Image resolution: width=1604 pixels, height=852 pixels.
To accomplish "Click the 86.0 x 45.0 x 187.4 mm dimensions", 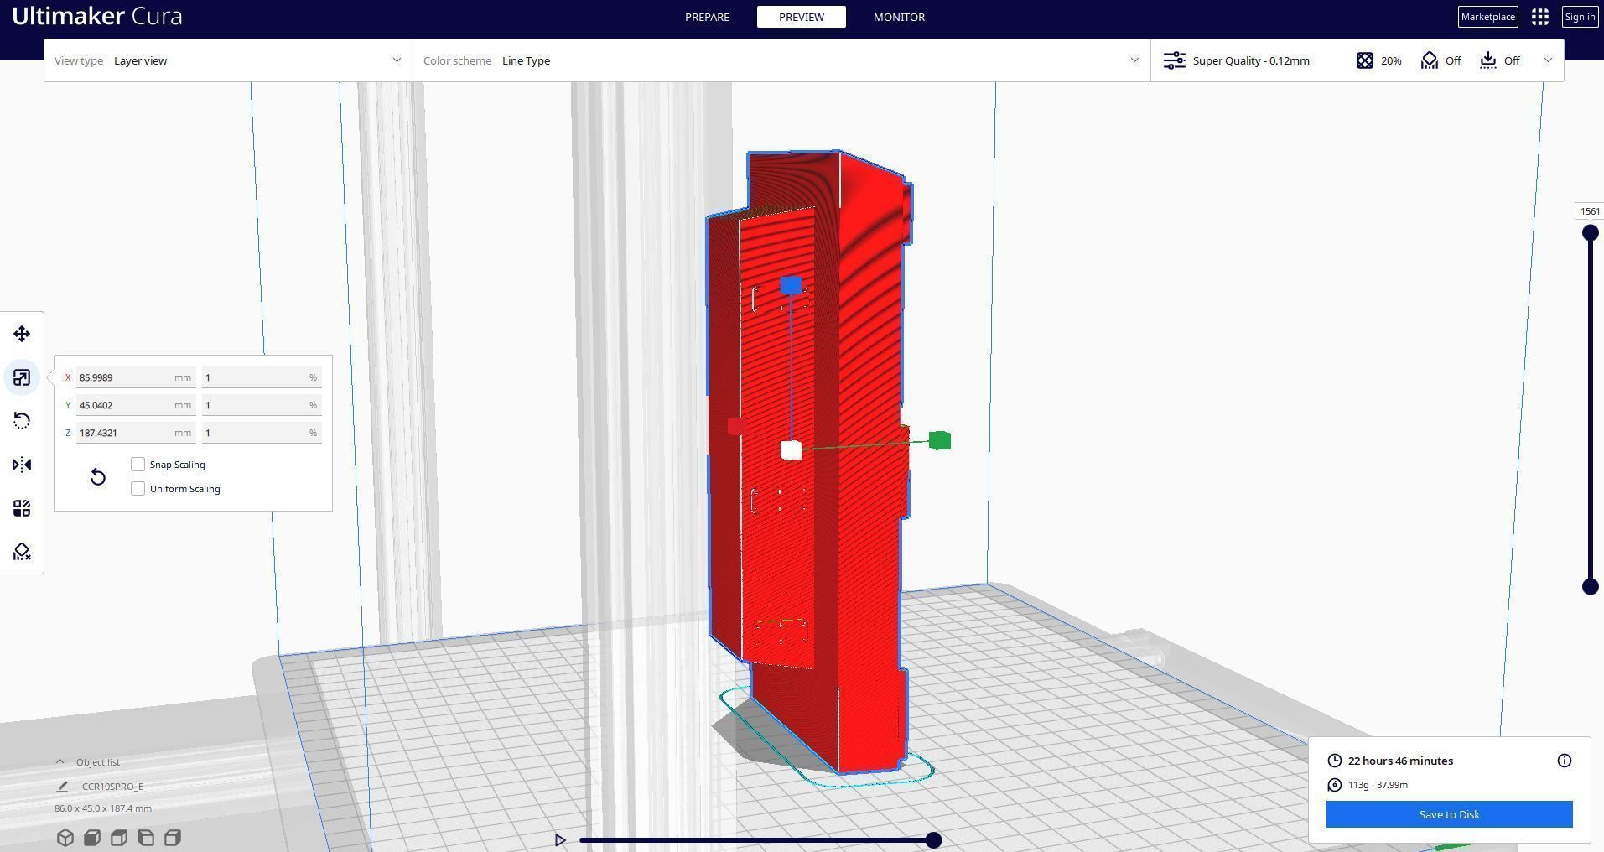I will 103,808.
